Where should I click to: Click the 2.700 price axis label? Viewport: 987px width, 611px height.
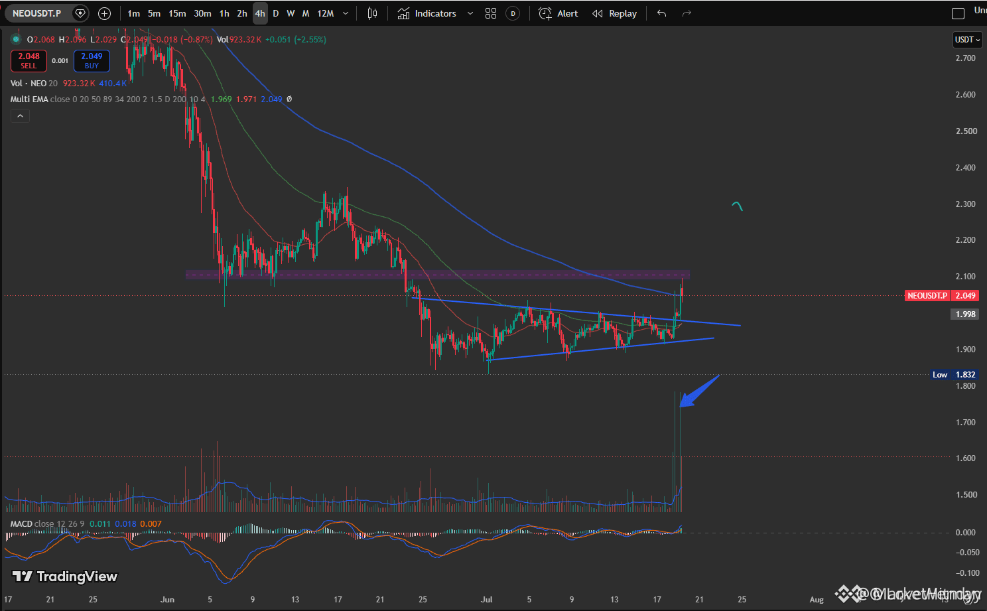966,58
